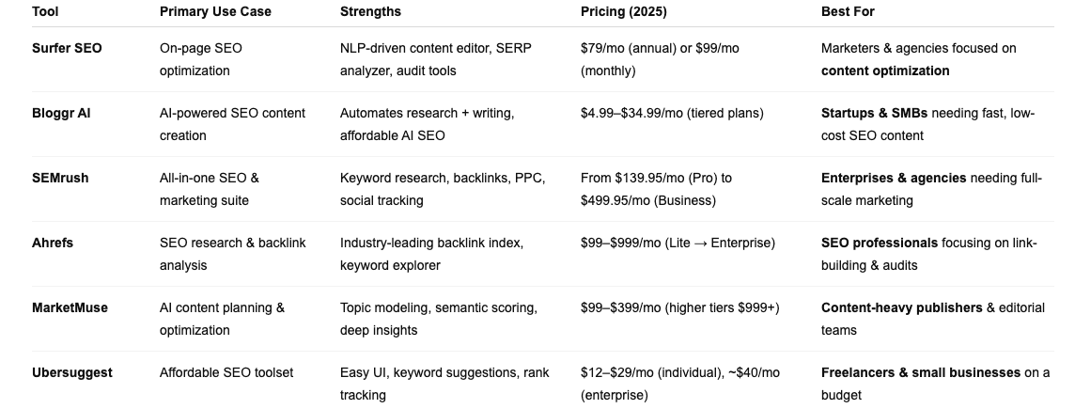
Task: Click "Affordable SEO toolset" use case cell
Action: [226, 372]
